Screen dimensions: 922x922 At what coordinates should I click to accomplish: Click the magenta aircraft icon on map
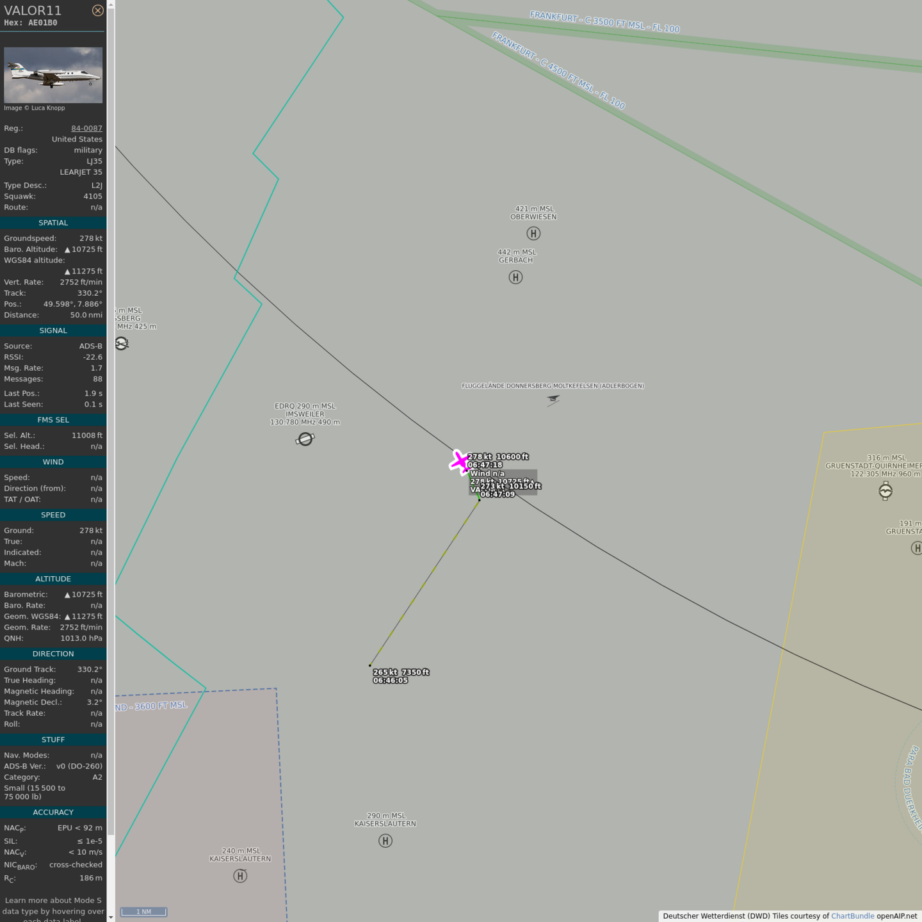tap(459, 462)
